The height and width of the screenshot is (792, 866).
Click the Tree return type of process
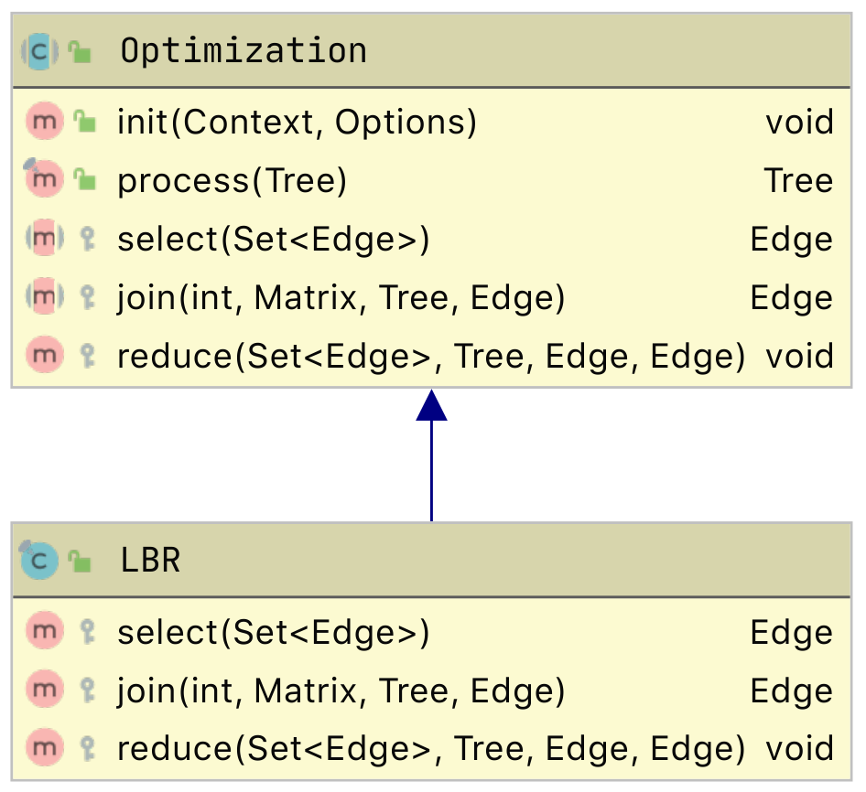click(798, 180)
